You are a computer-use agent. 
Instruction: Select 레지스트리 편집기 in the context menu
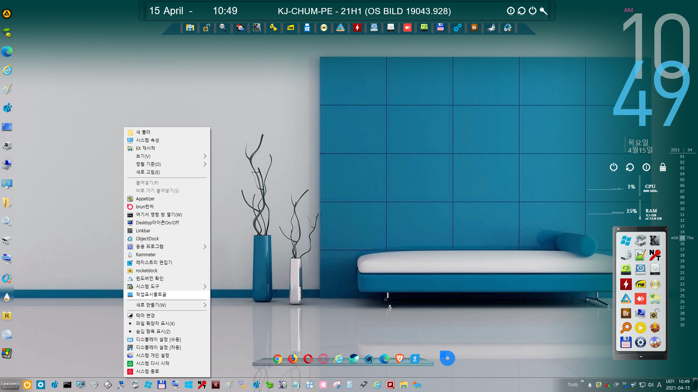point(167,262)
